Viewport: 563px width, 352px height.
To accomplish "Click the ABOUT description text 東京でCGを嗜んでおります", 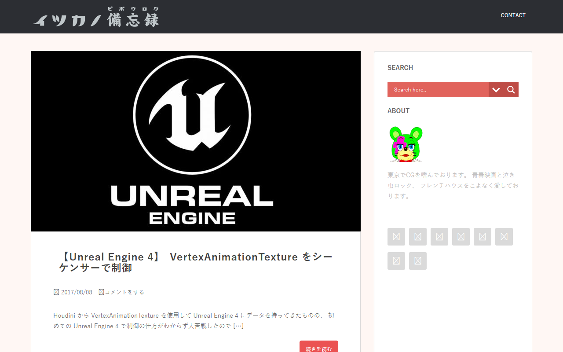I will (453, 185).
